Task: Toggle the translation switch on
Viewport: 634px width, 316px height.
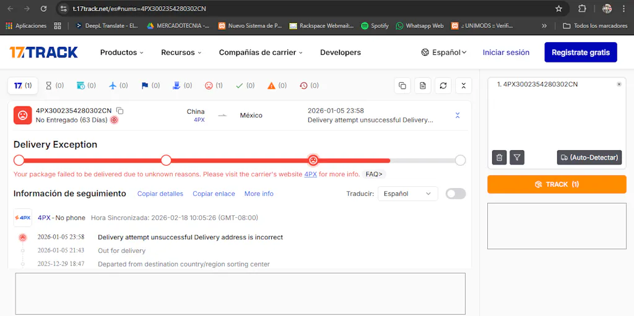Action: [455, 194]
